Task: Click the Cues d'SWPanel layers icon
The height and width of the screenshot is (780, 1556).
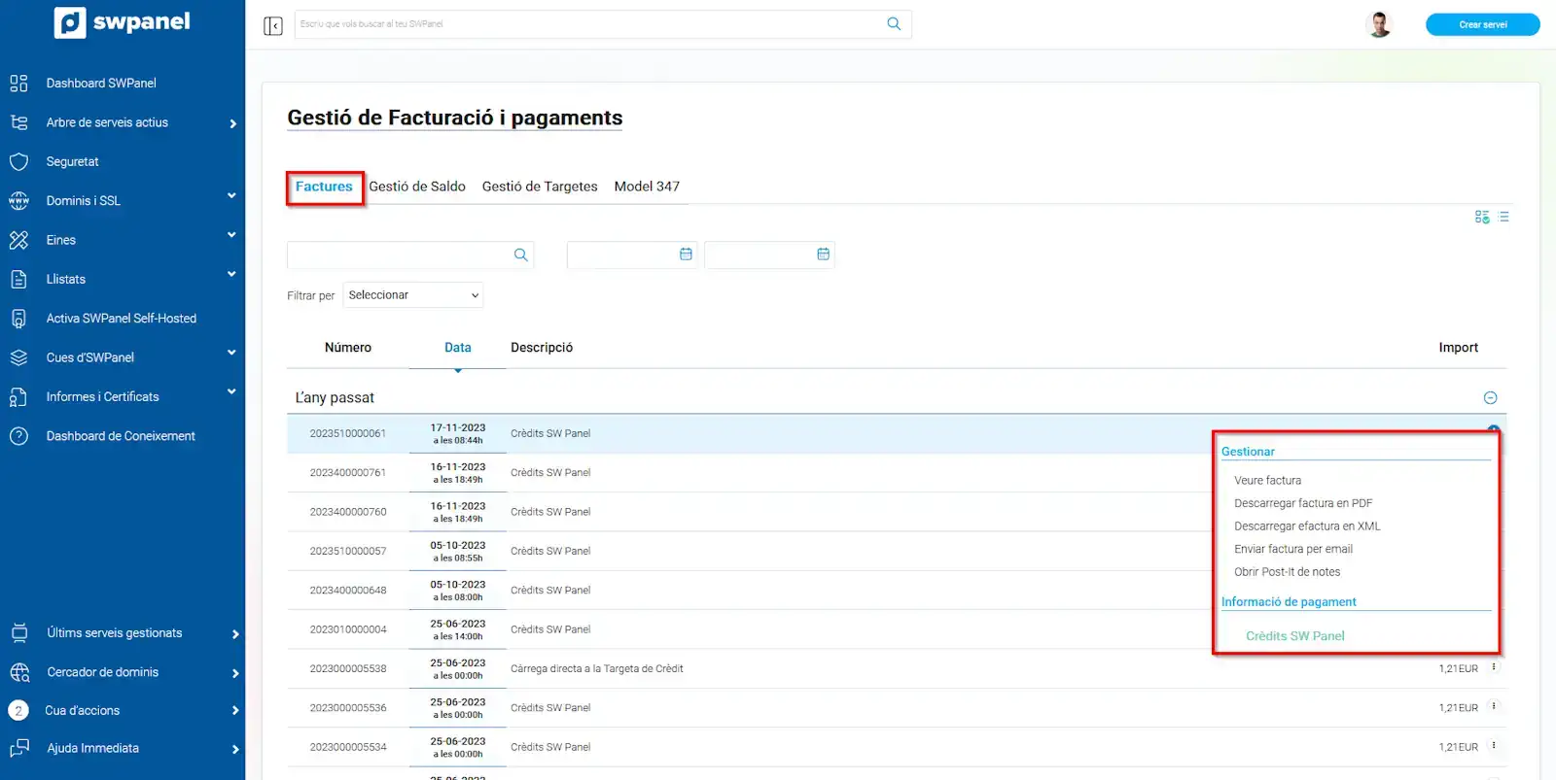Action: [x=18, y=357]
